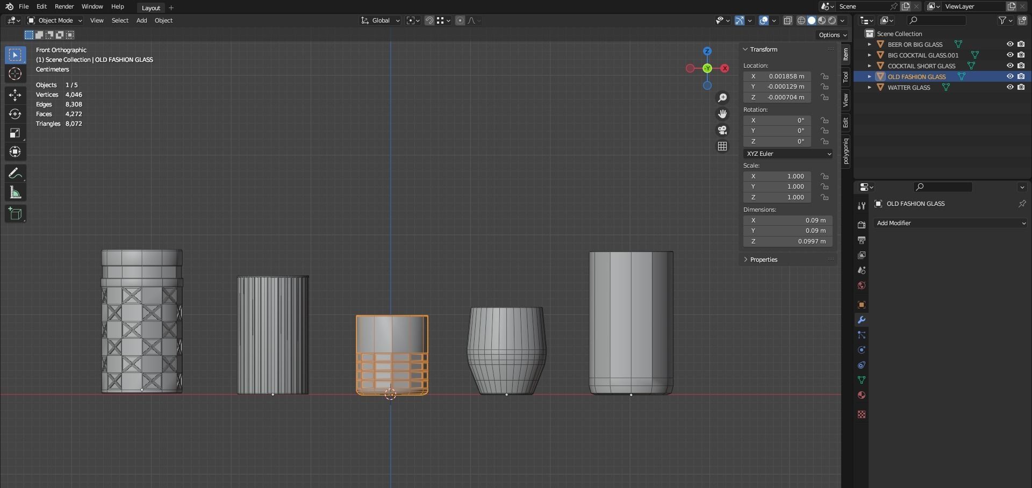Image resolution: width=1032 pixels, height=488 pixels.
Task: Click the outliner search field
Action: (x=936, y=20)
